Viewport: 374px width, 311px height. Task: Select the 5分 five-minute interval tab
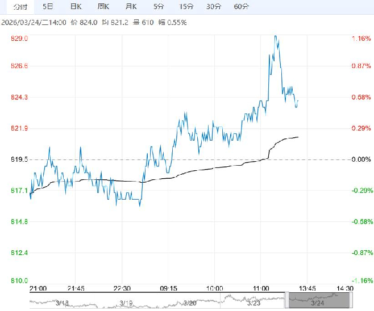tap(159, 7)
